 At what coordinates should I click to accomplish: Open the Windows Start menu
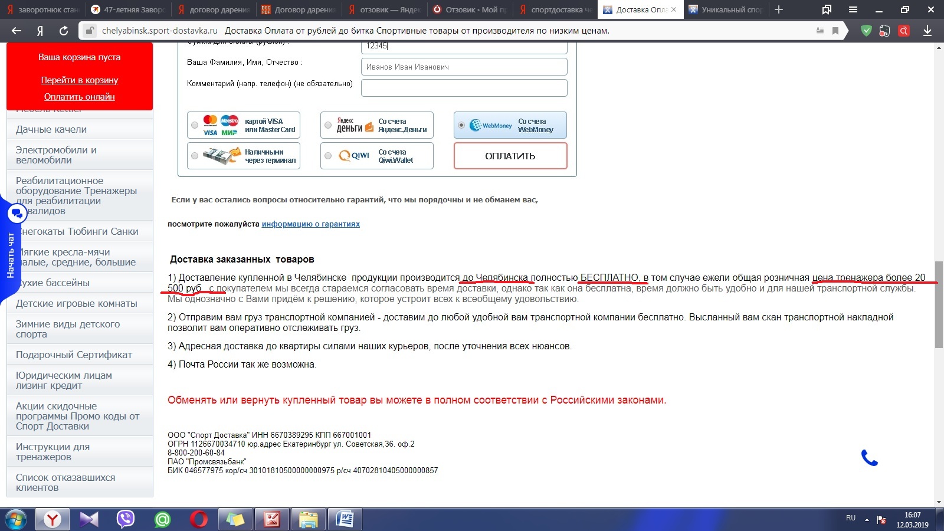(x=16, y=519)
